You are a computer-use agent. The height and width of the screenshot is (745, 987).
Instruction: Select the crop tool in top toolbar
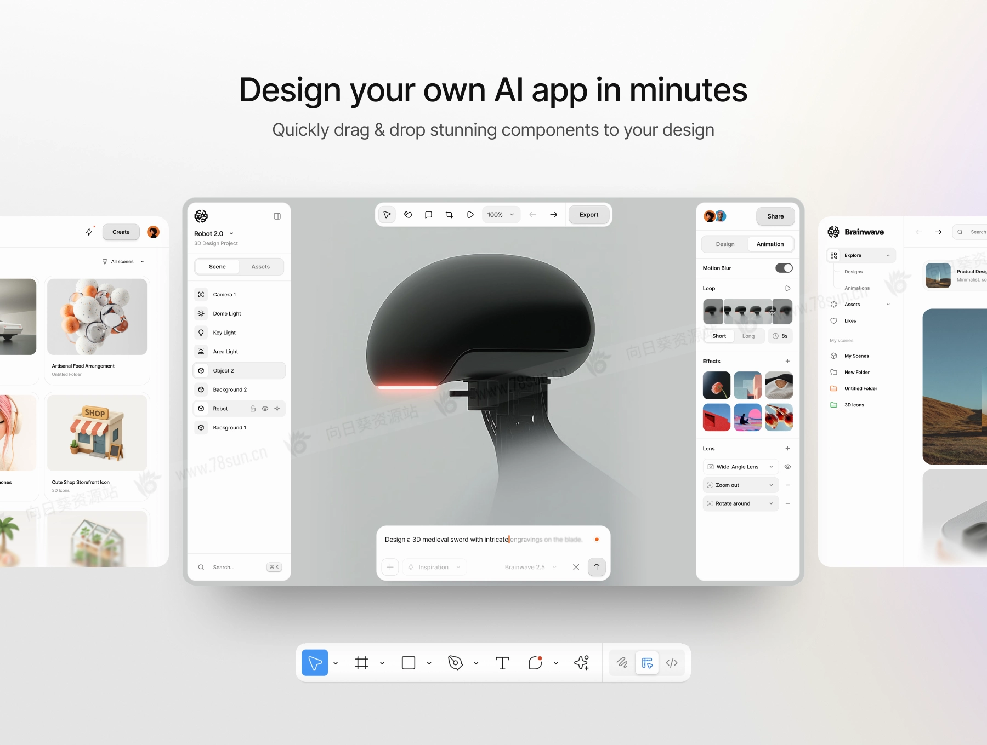[449, 215]
